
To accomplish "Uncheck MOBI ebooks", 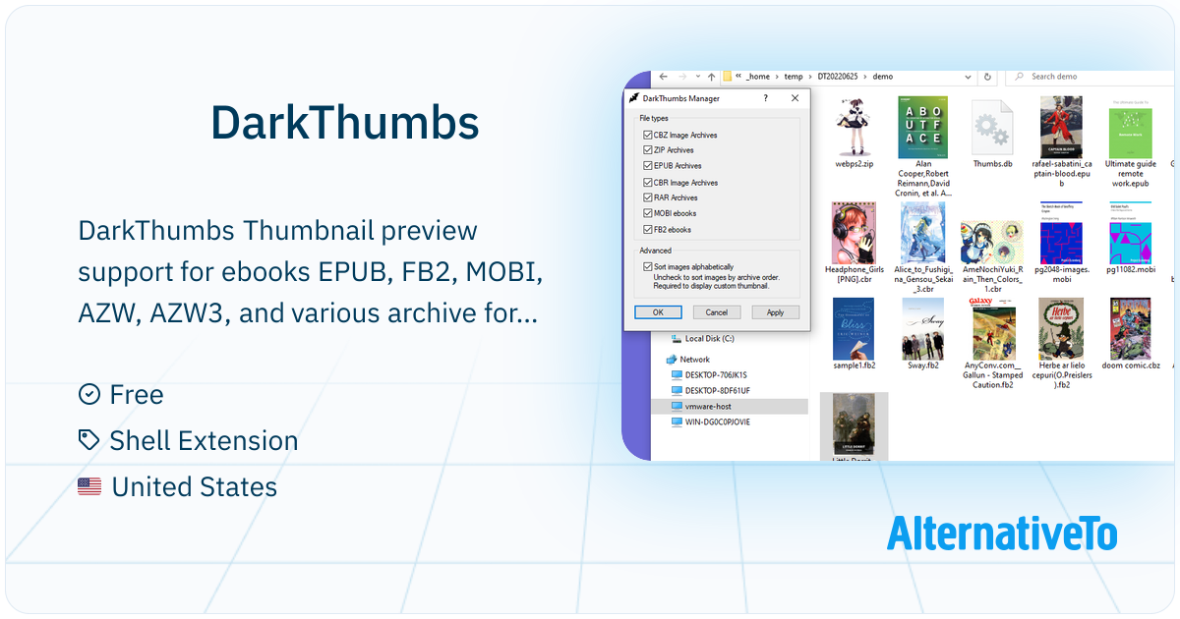I will pos(647,213).
